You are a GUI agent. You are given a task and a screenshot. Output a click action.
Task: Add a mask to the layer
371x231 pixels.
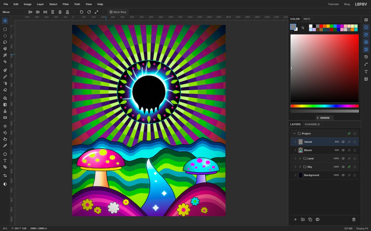(x=318, y=219)
